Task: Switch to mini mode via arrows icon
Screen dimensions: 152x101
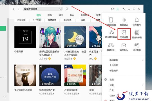Action: tap(124, 9)
